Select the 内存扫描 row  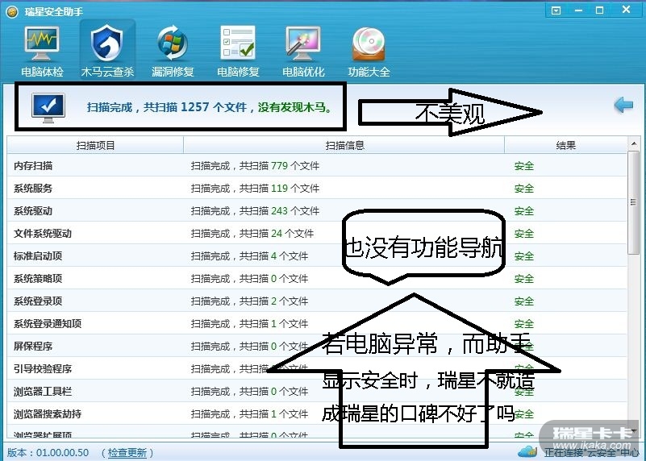click(x=316, y=166)
